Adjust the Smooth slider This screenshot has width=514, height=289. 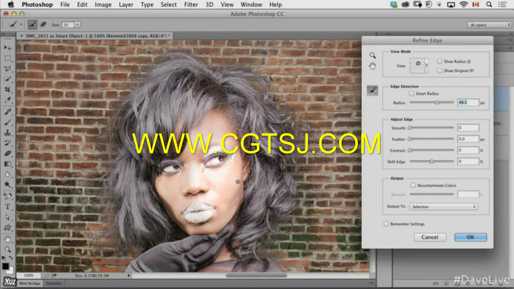[410, 127]
